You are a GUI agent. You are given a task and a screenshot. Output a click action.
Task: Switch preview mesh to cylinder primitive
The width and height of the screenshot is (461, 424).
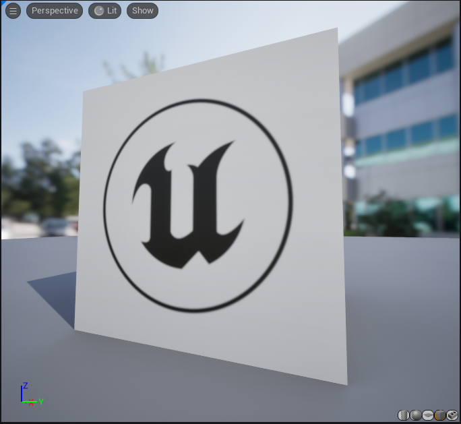[x=403, y=415]
